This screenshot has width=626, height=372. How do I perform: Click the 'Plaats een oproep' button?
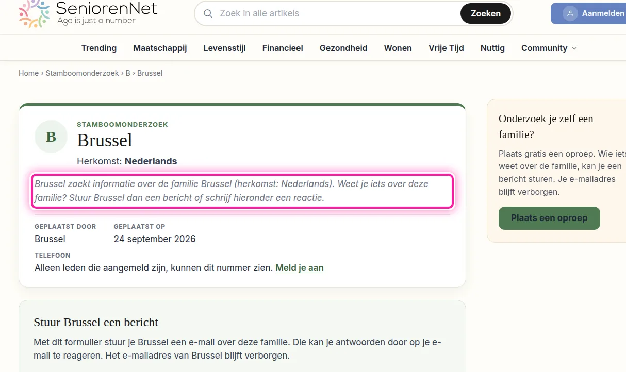click(549, 218)
